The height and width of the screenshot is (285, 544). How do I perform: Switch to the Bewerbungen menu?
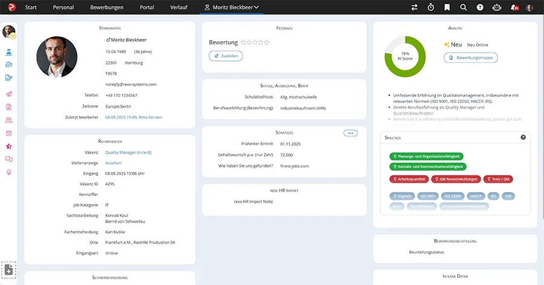[x=106, y=7]
